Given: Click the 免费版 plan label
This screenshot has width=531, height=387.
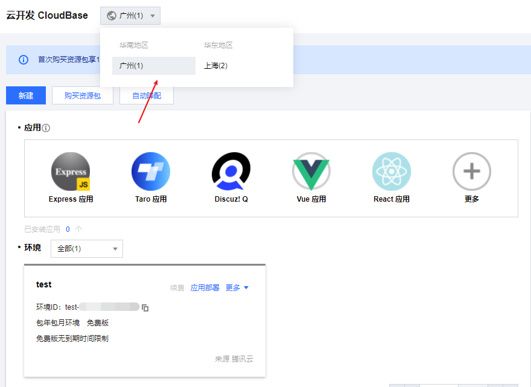Looking at the screenshot, I should tap(98, 323).
